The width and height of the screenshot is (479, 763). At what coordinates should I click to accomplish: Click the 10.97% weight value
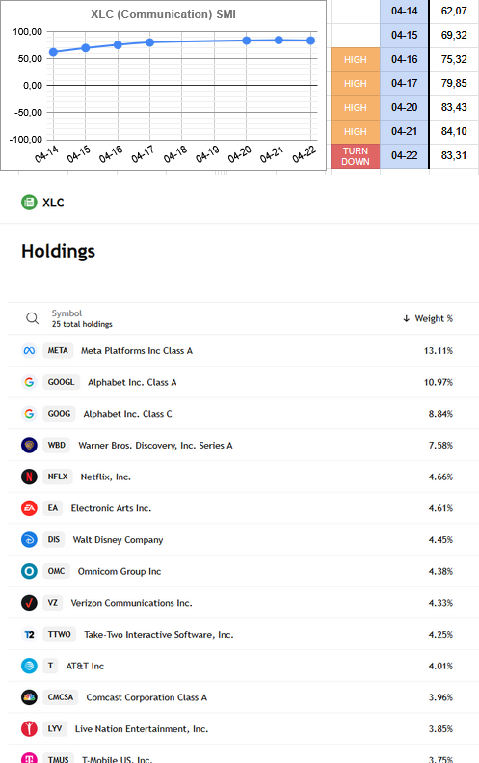(x=439, y=383)
